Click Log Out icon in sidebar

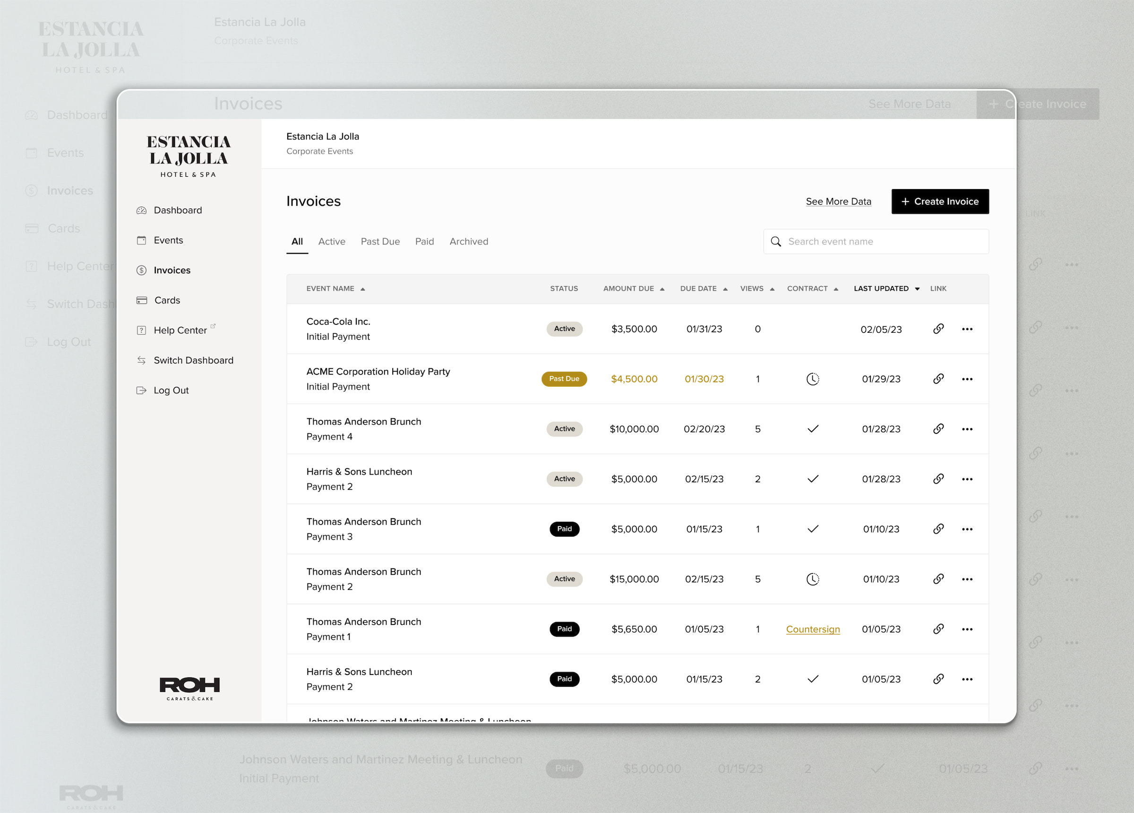[141, 390]
